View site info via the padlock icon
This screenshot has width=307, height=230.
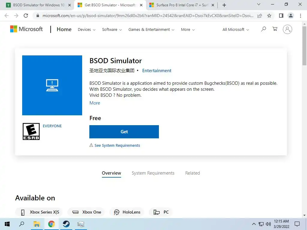(x=38, y=16)
